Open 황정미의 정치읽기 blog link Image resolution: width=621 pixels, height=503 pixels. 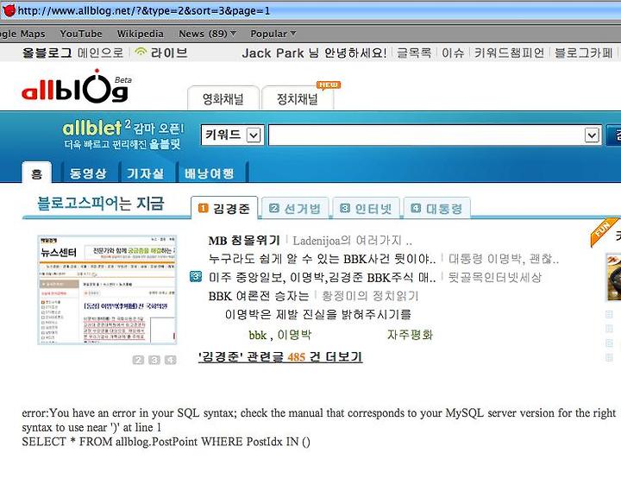click(x=370, y=295)
